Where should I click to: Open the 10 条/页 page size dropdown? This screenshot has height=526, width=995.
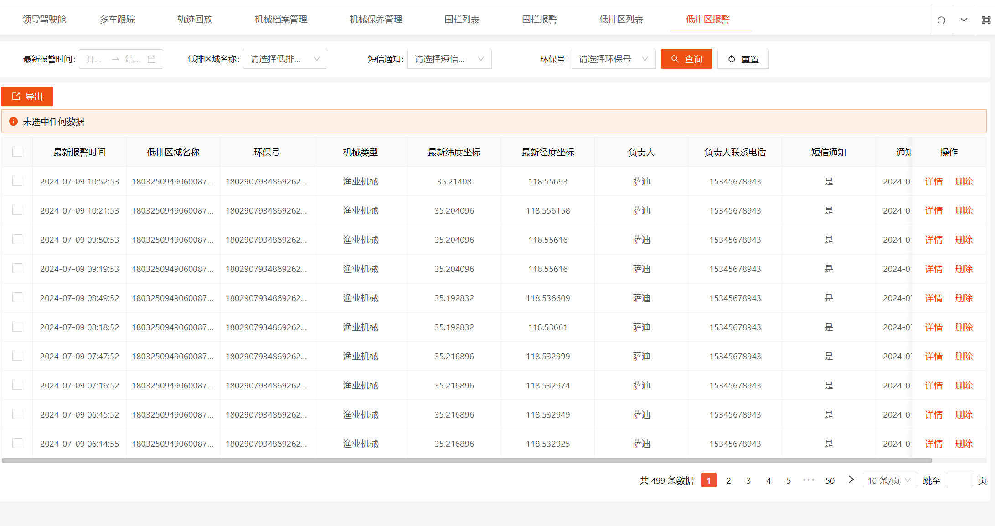pos(890,480)
